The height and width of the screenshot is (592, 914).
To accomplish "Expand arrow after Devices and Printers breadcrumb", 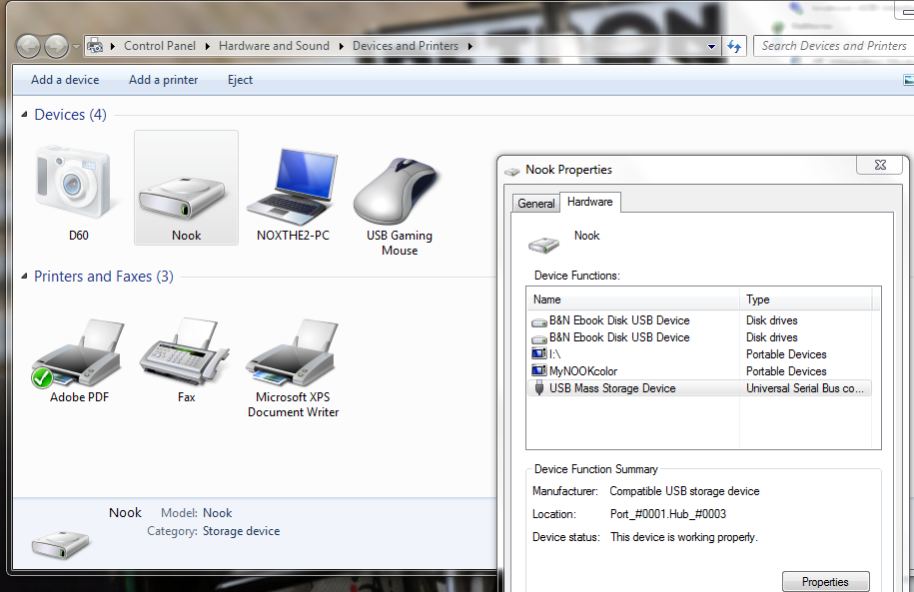I will (x=469, y=46).
